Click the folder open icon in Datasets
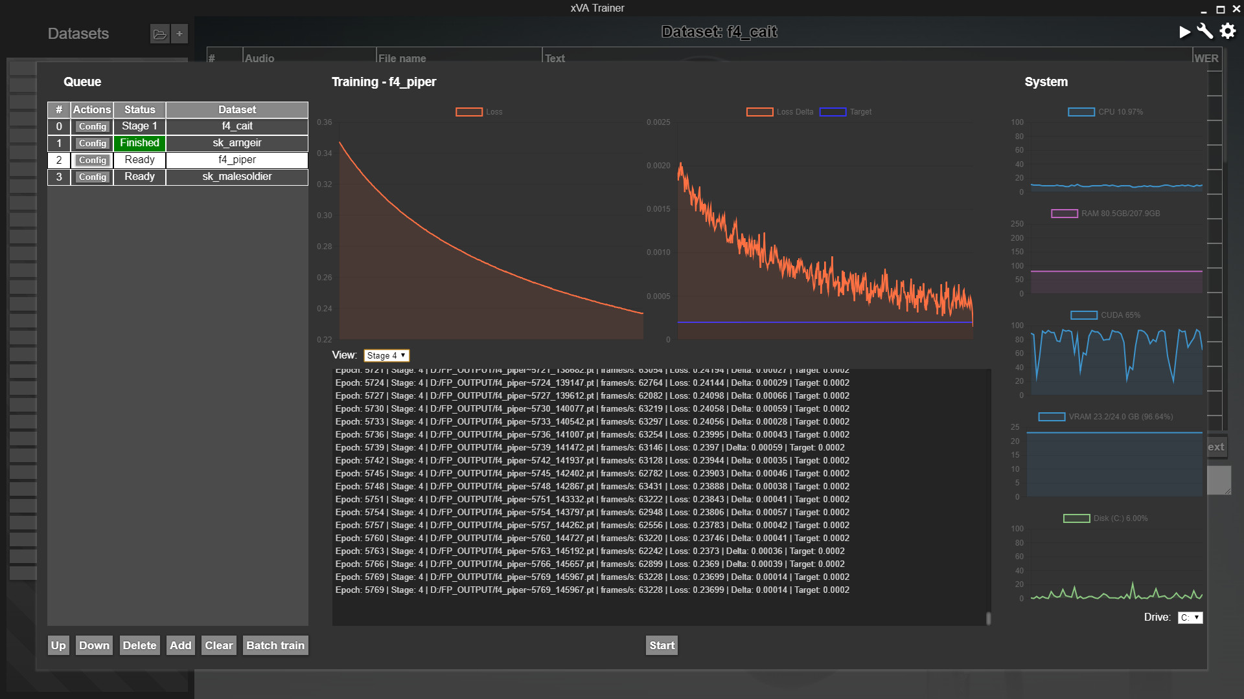 160,33
